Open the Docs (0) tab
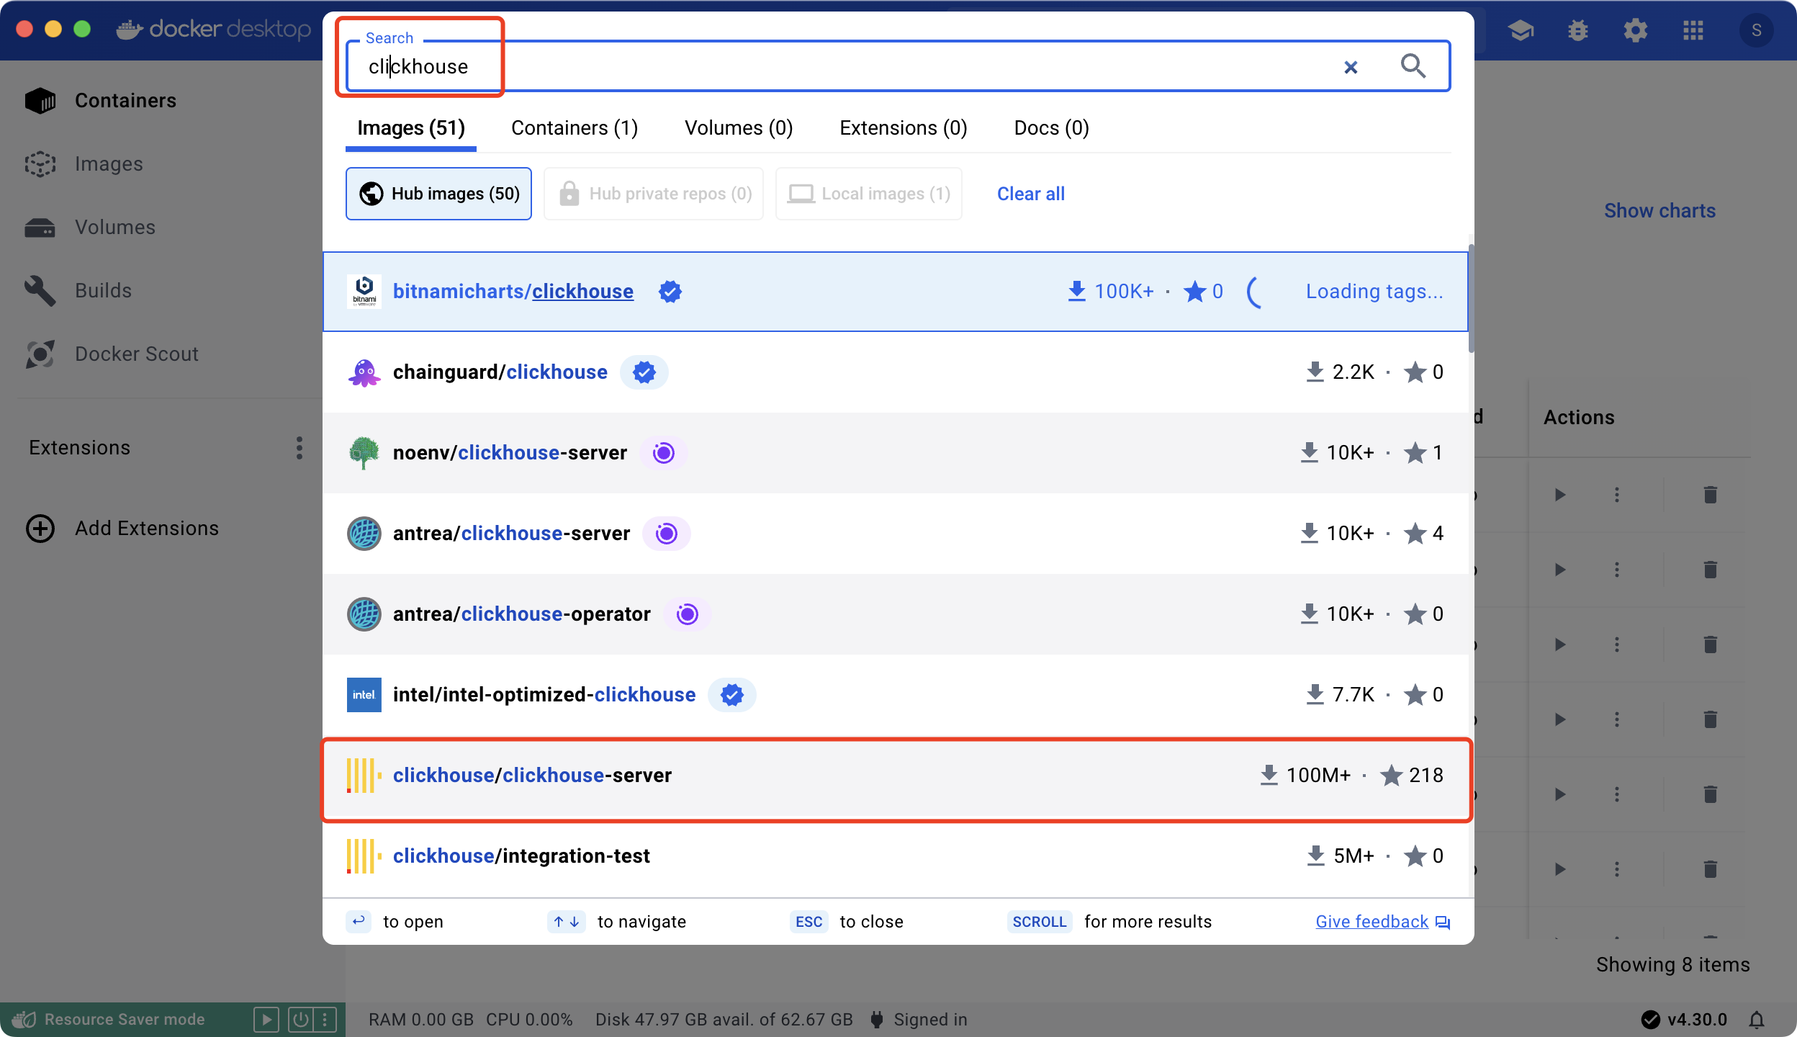The width and height of the screenshot is (1797, 1037). (x=1051, y=128)
